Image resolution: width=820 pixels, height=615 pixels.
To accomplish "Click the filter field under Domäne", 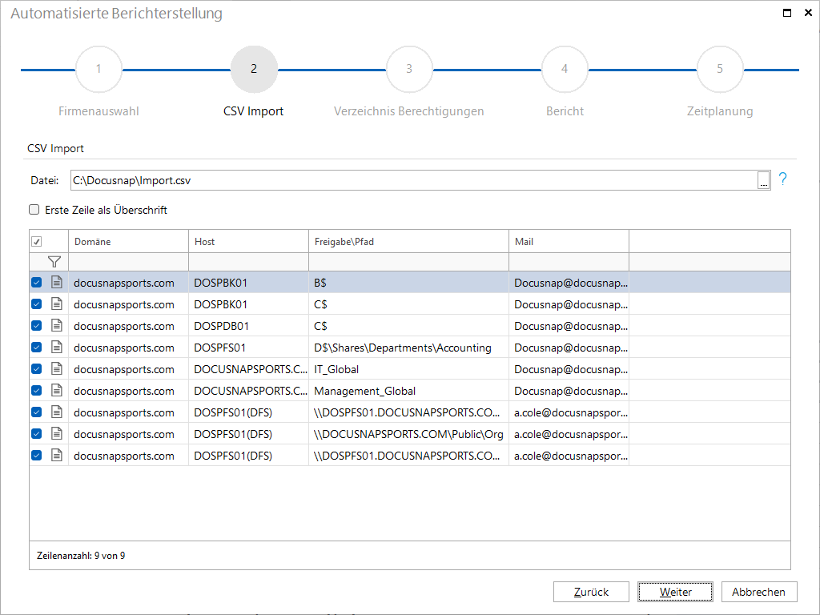I will point(129,262).
